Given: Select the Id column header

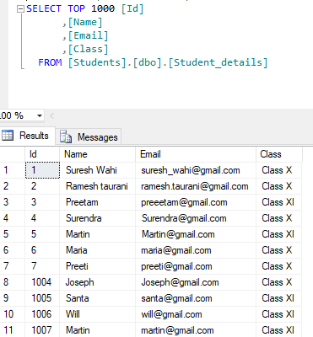Looking at the screenshot, I should (42, 154).
